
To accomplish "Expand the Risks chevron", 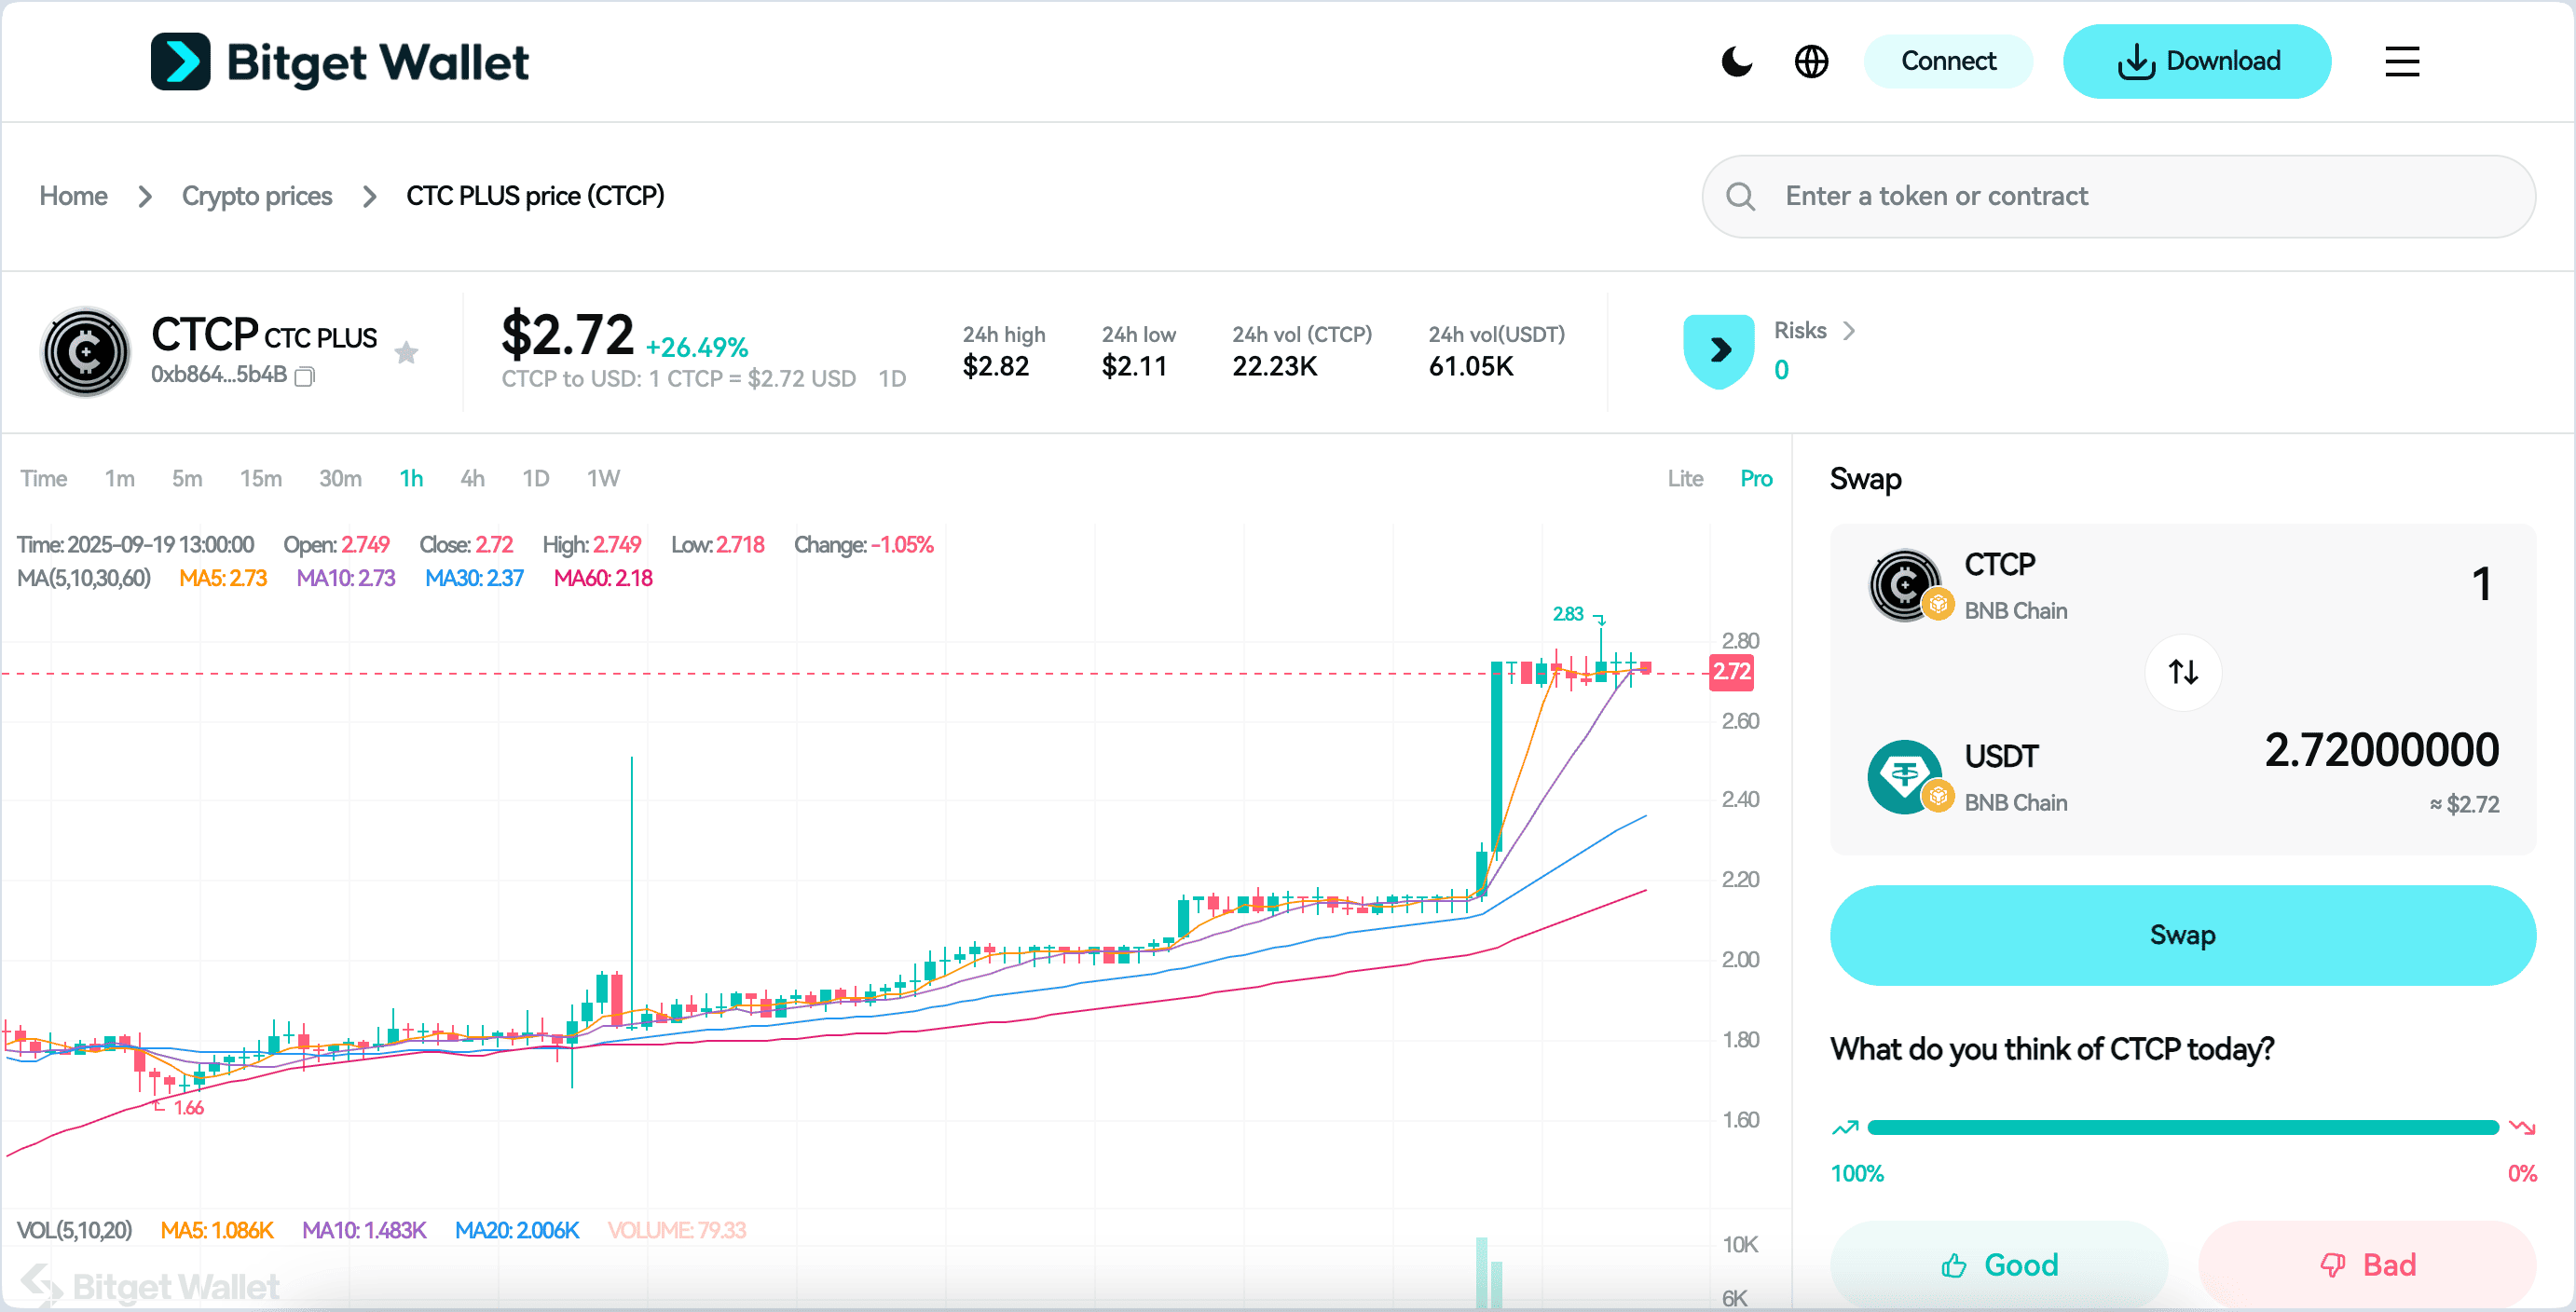I will [1848, 331].
